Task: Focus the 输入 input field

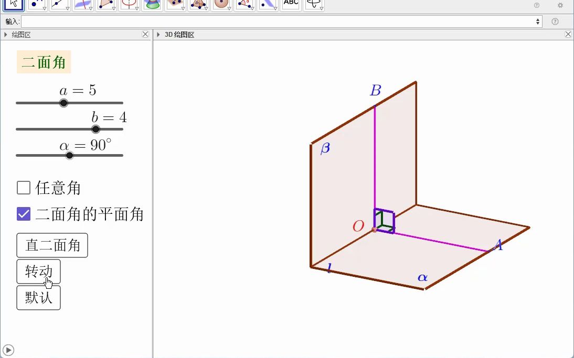Action: pyautogui.click(x=282, y=21)
